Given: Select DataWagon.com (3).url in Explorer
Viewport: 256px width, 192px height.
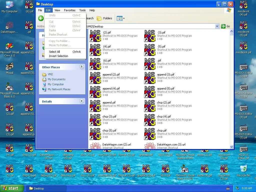Looking at the screenshot, I should tap(165, 146).
